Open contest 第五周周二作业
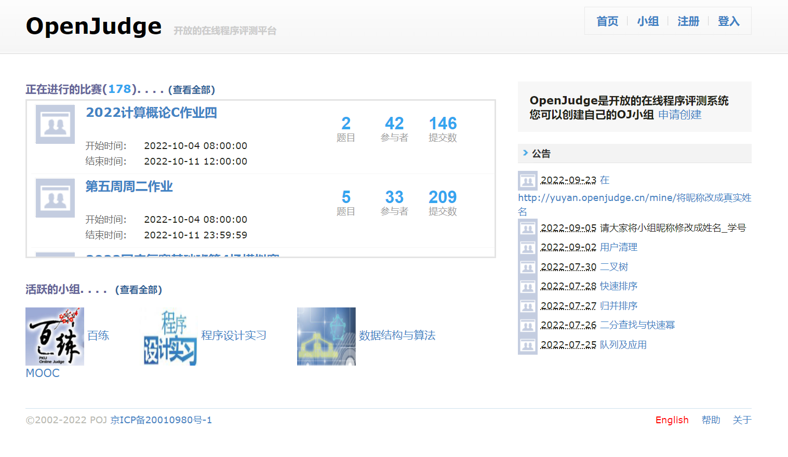The width and height of the screenshot is (788, 457). click(x=129, y=186)
